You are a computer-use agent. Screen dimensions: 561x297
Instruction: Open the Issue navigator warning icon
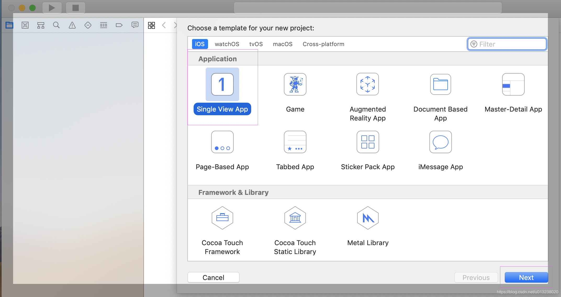pos(72,25)
